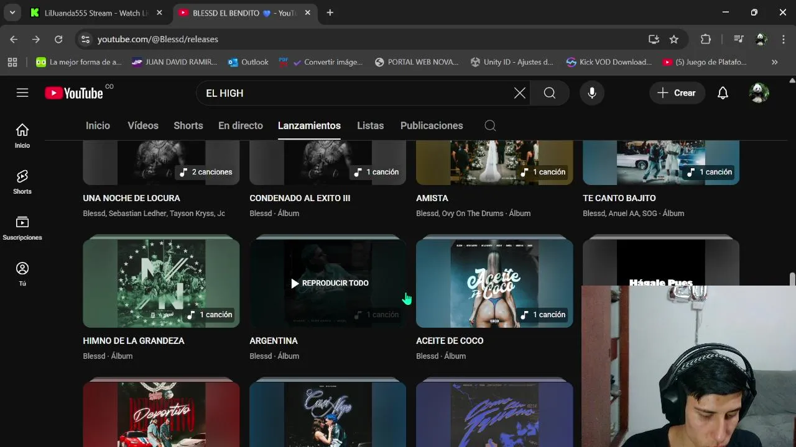Open the HIMNO DE LA GRANDEZA title
Screen dimensions: 796x447
click(x=134, y=341)
